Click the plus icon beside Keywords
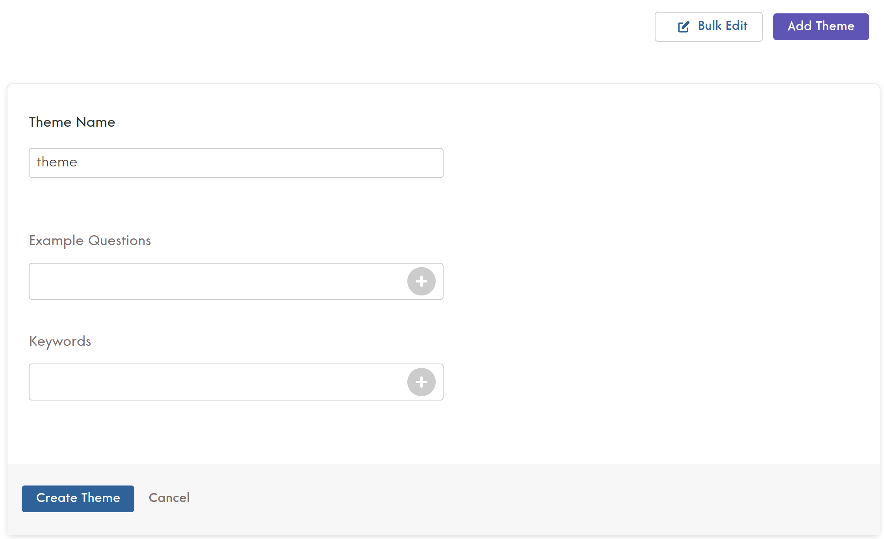The image size is (884, 539). click(x=422, y=382)
